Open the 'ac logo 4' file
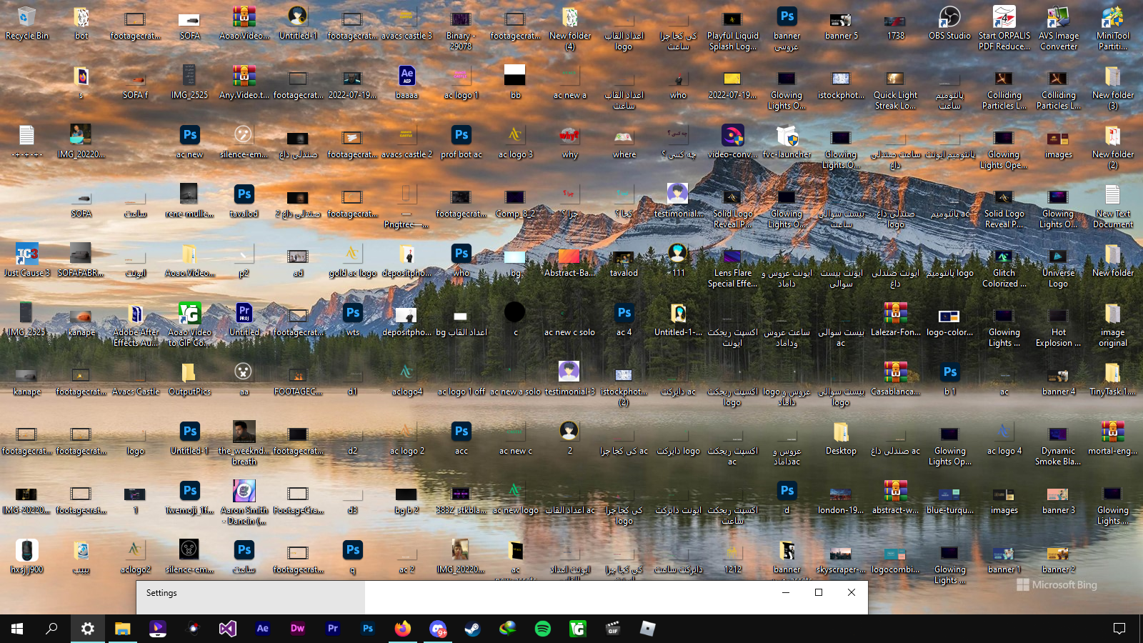 click(x=1004, y=438)
